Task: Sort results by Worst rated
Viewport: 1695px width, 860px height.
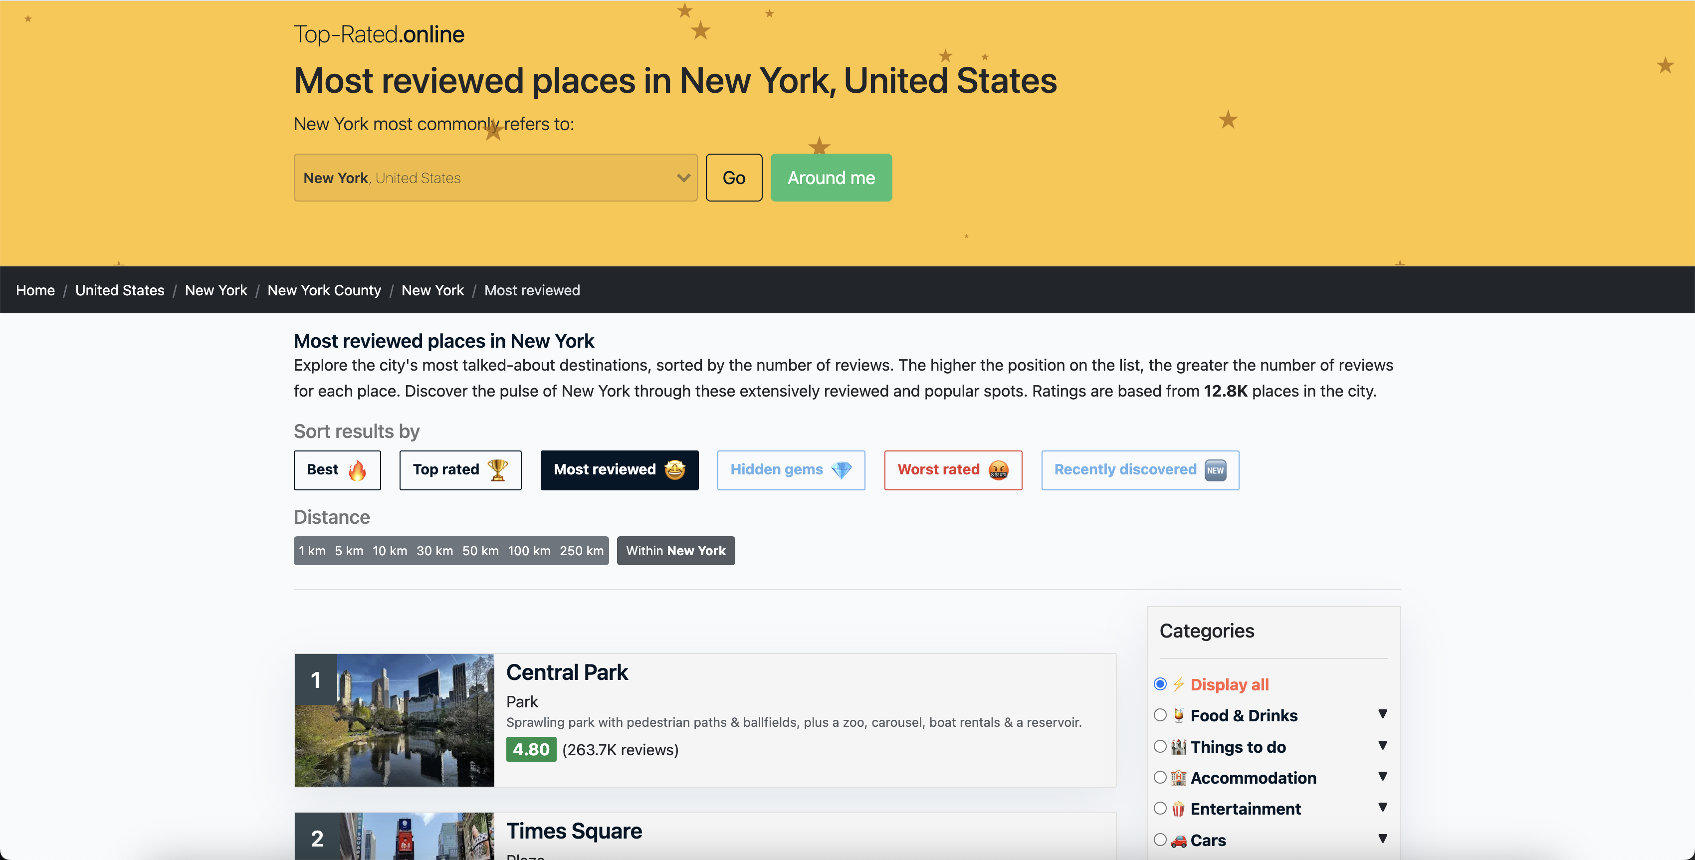Action: [953, 470]
